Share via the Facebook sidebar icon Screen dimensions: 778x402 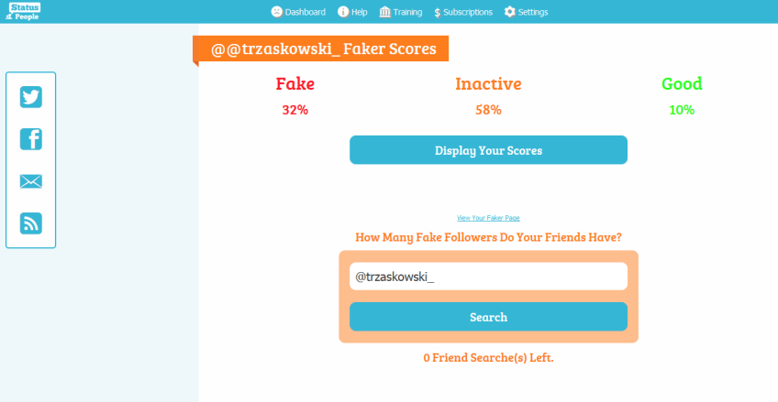point(31,139)
